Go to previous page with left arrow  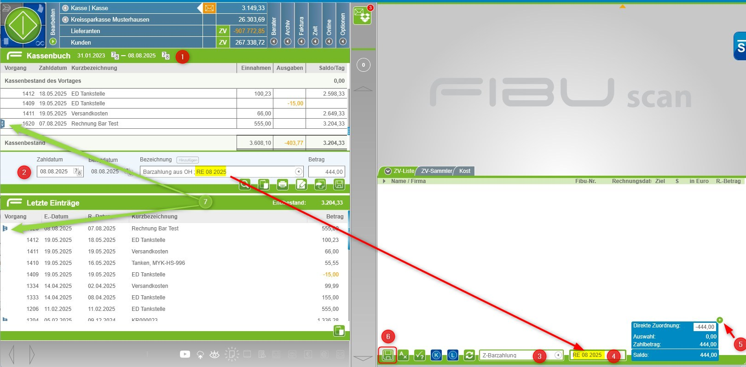(12, 354)
